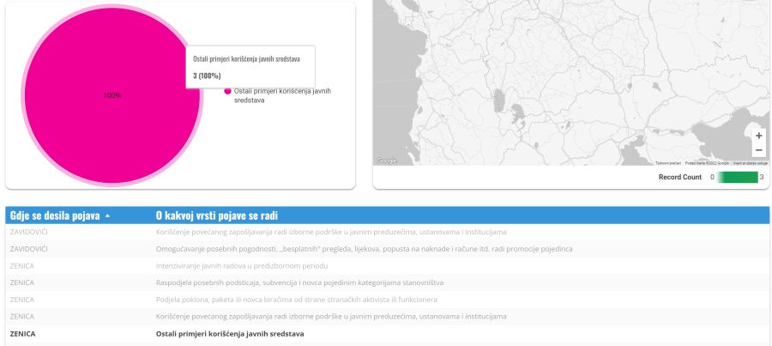Click the map area
This screenshot has width=772, height=346.
click(558, 77)
